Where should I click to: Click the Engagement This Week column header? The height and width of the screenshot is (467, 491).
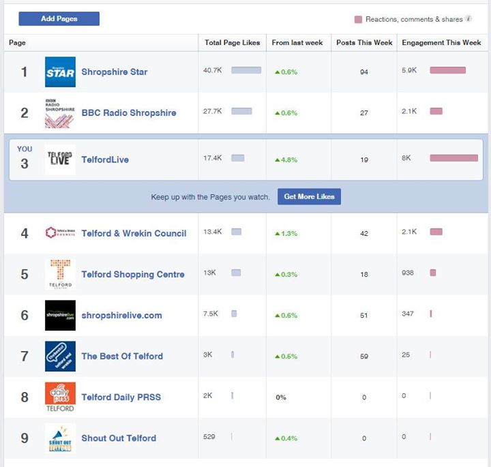(x=441, y=42)
